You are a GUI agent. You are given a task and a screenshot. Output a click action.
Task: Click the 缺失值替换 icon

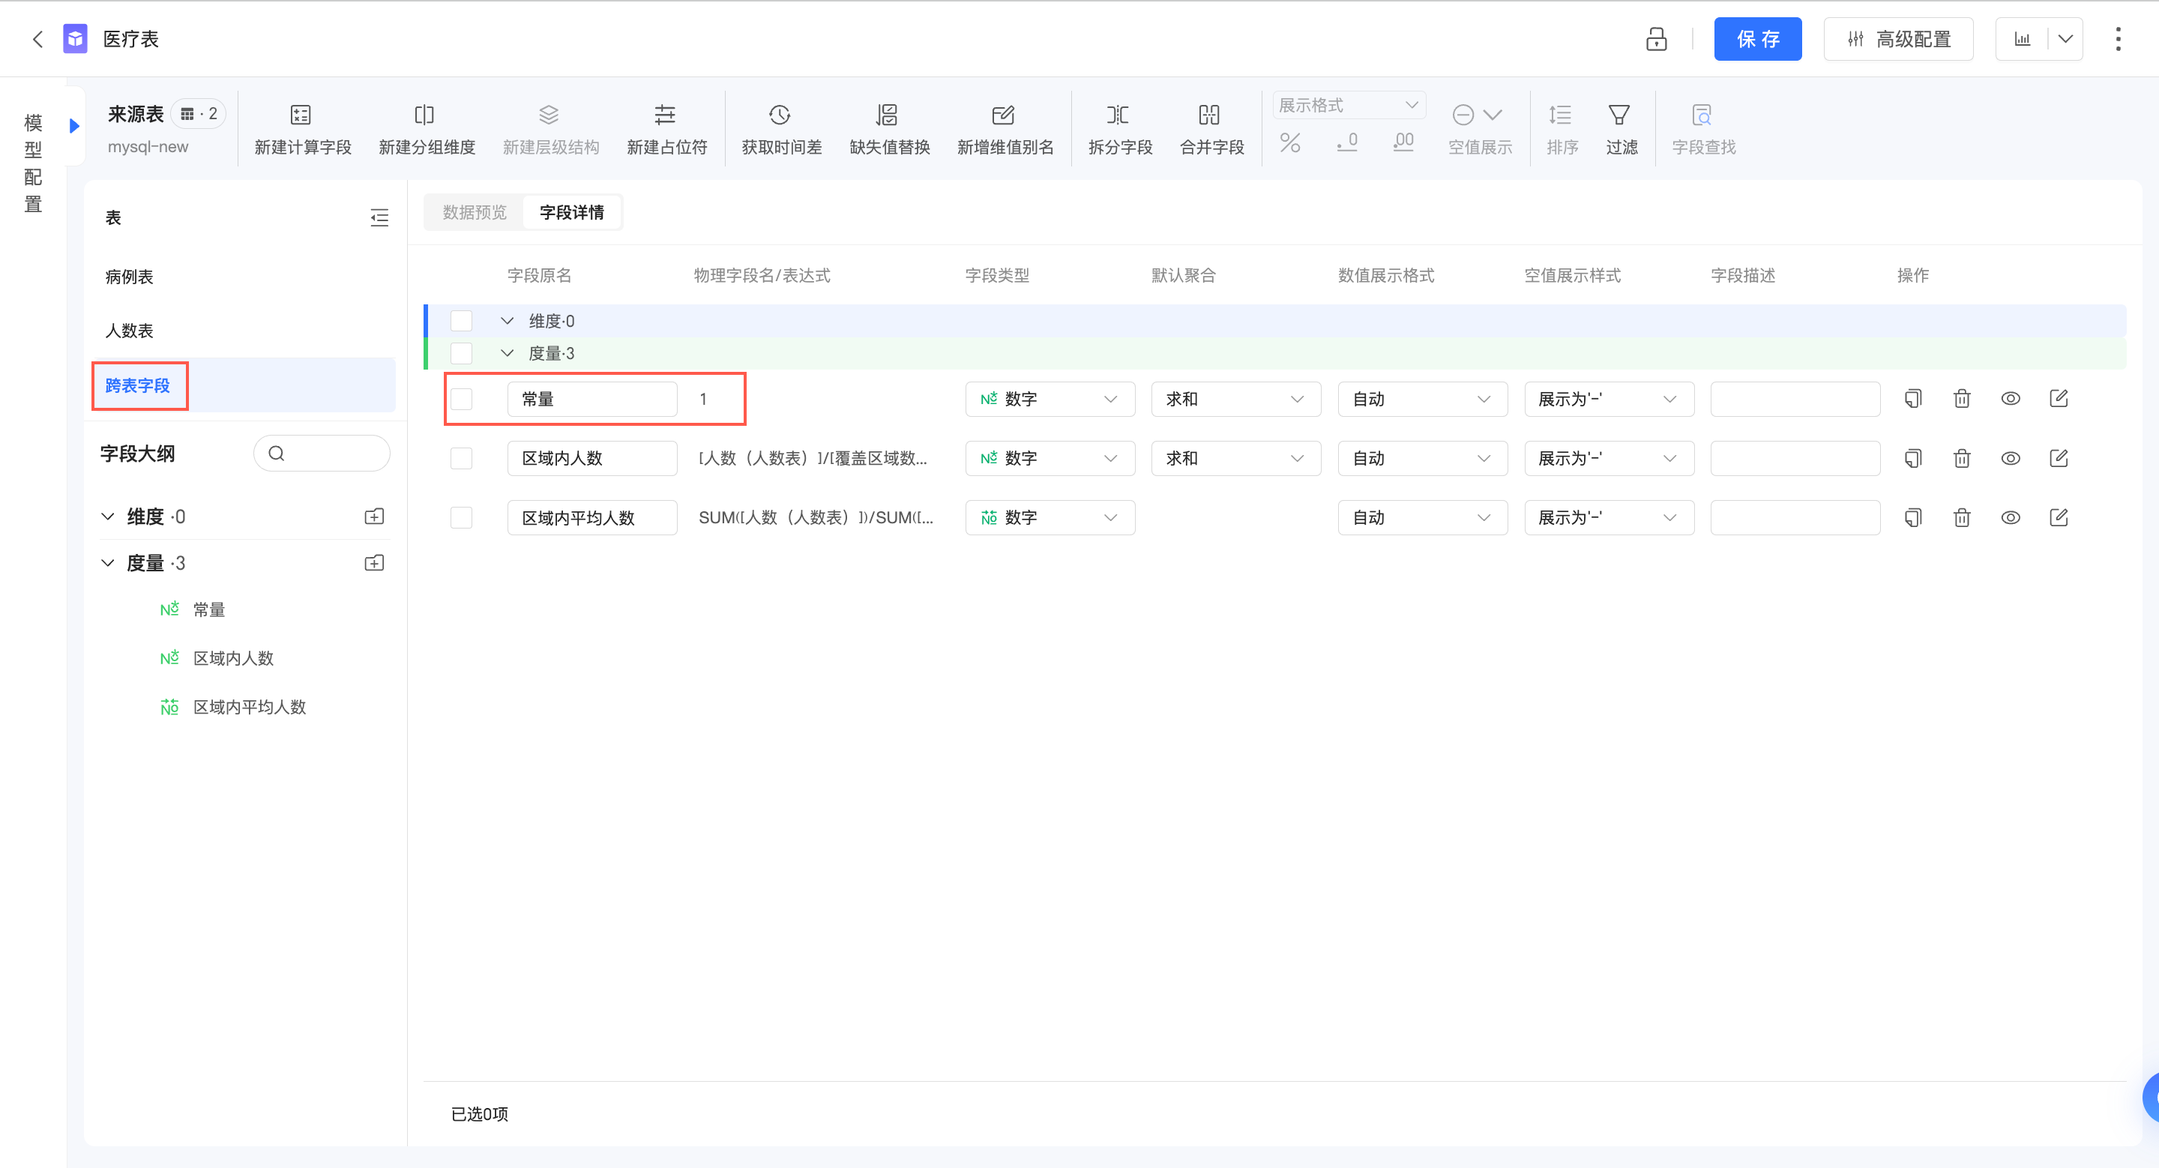tap(888, 115)
